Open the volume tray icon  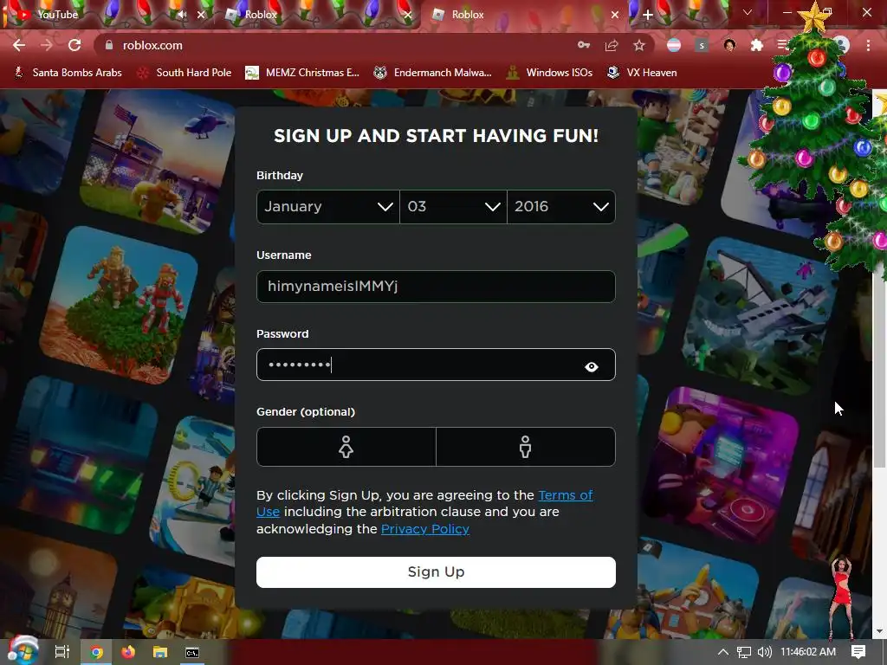764,652
